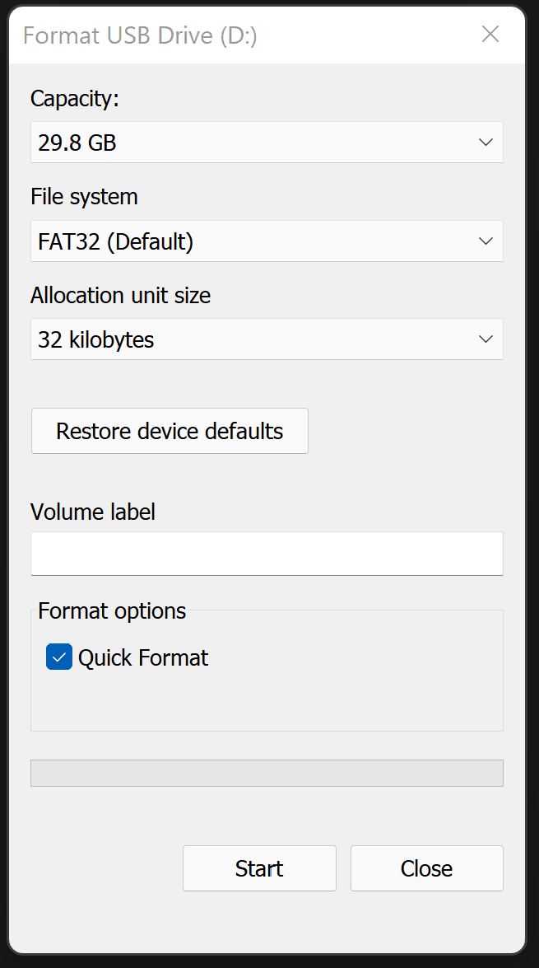
Task: Click the File system label text
Action: pos(84,197)
